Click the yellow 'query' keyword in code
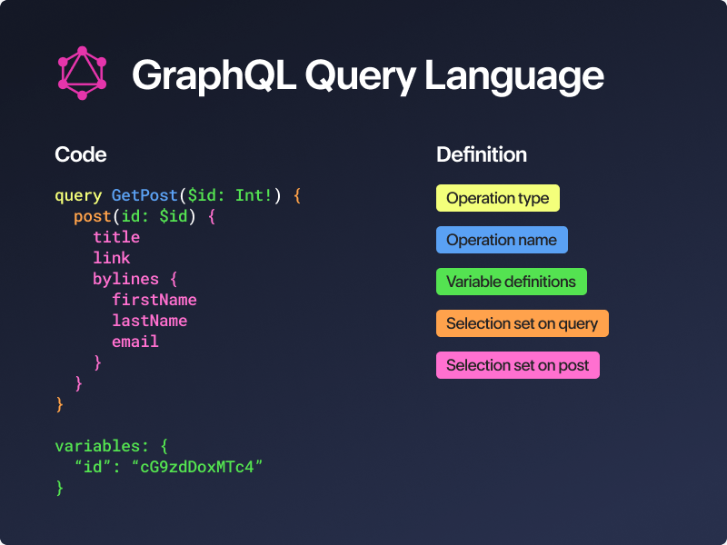 click(x=78, y=195)
